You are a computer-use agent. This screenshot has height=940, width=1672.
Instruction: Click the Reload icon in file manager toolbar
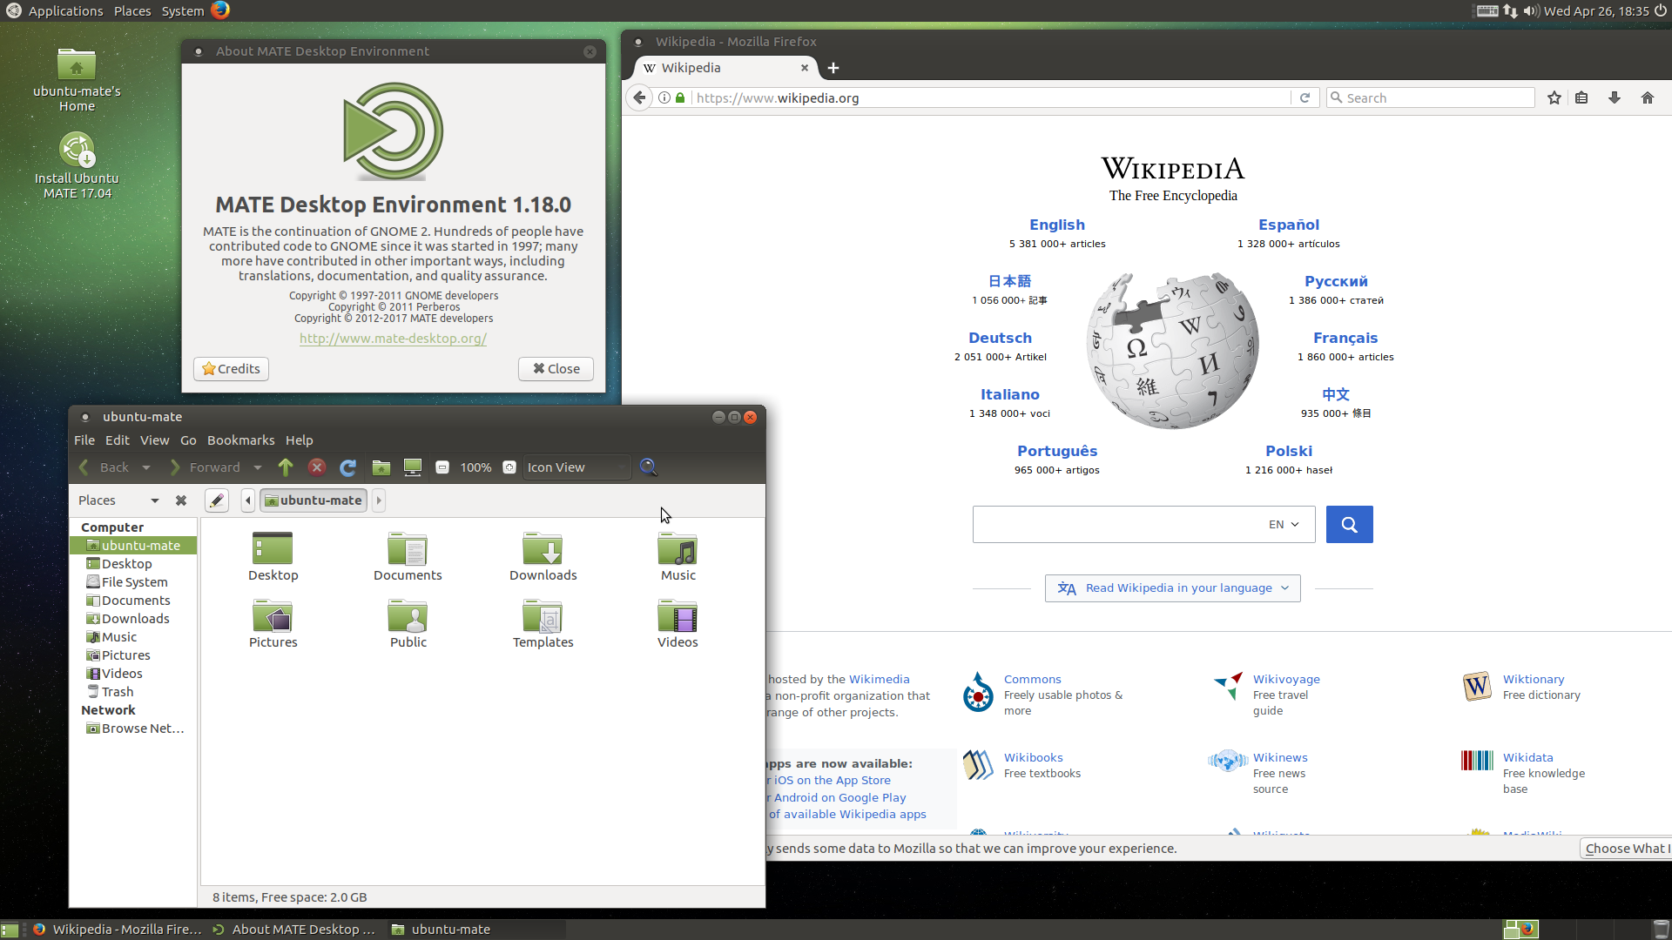(x=347, y=467)
